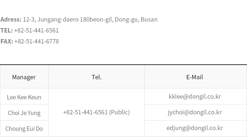Click 12-3 at the address start
The height and width of the screenshot is (137, 247).
pos(29,19)
